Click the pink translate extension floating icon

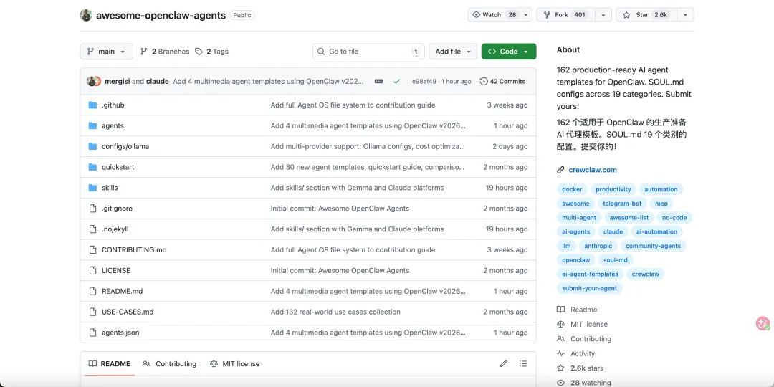pos(763,324)
